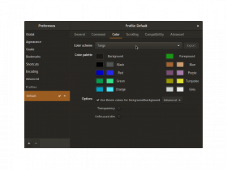The width and height of the screenshot is (227, 170).
Task: Open the Default profile arrow menu
Action: point(65,96)
